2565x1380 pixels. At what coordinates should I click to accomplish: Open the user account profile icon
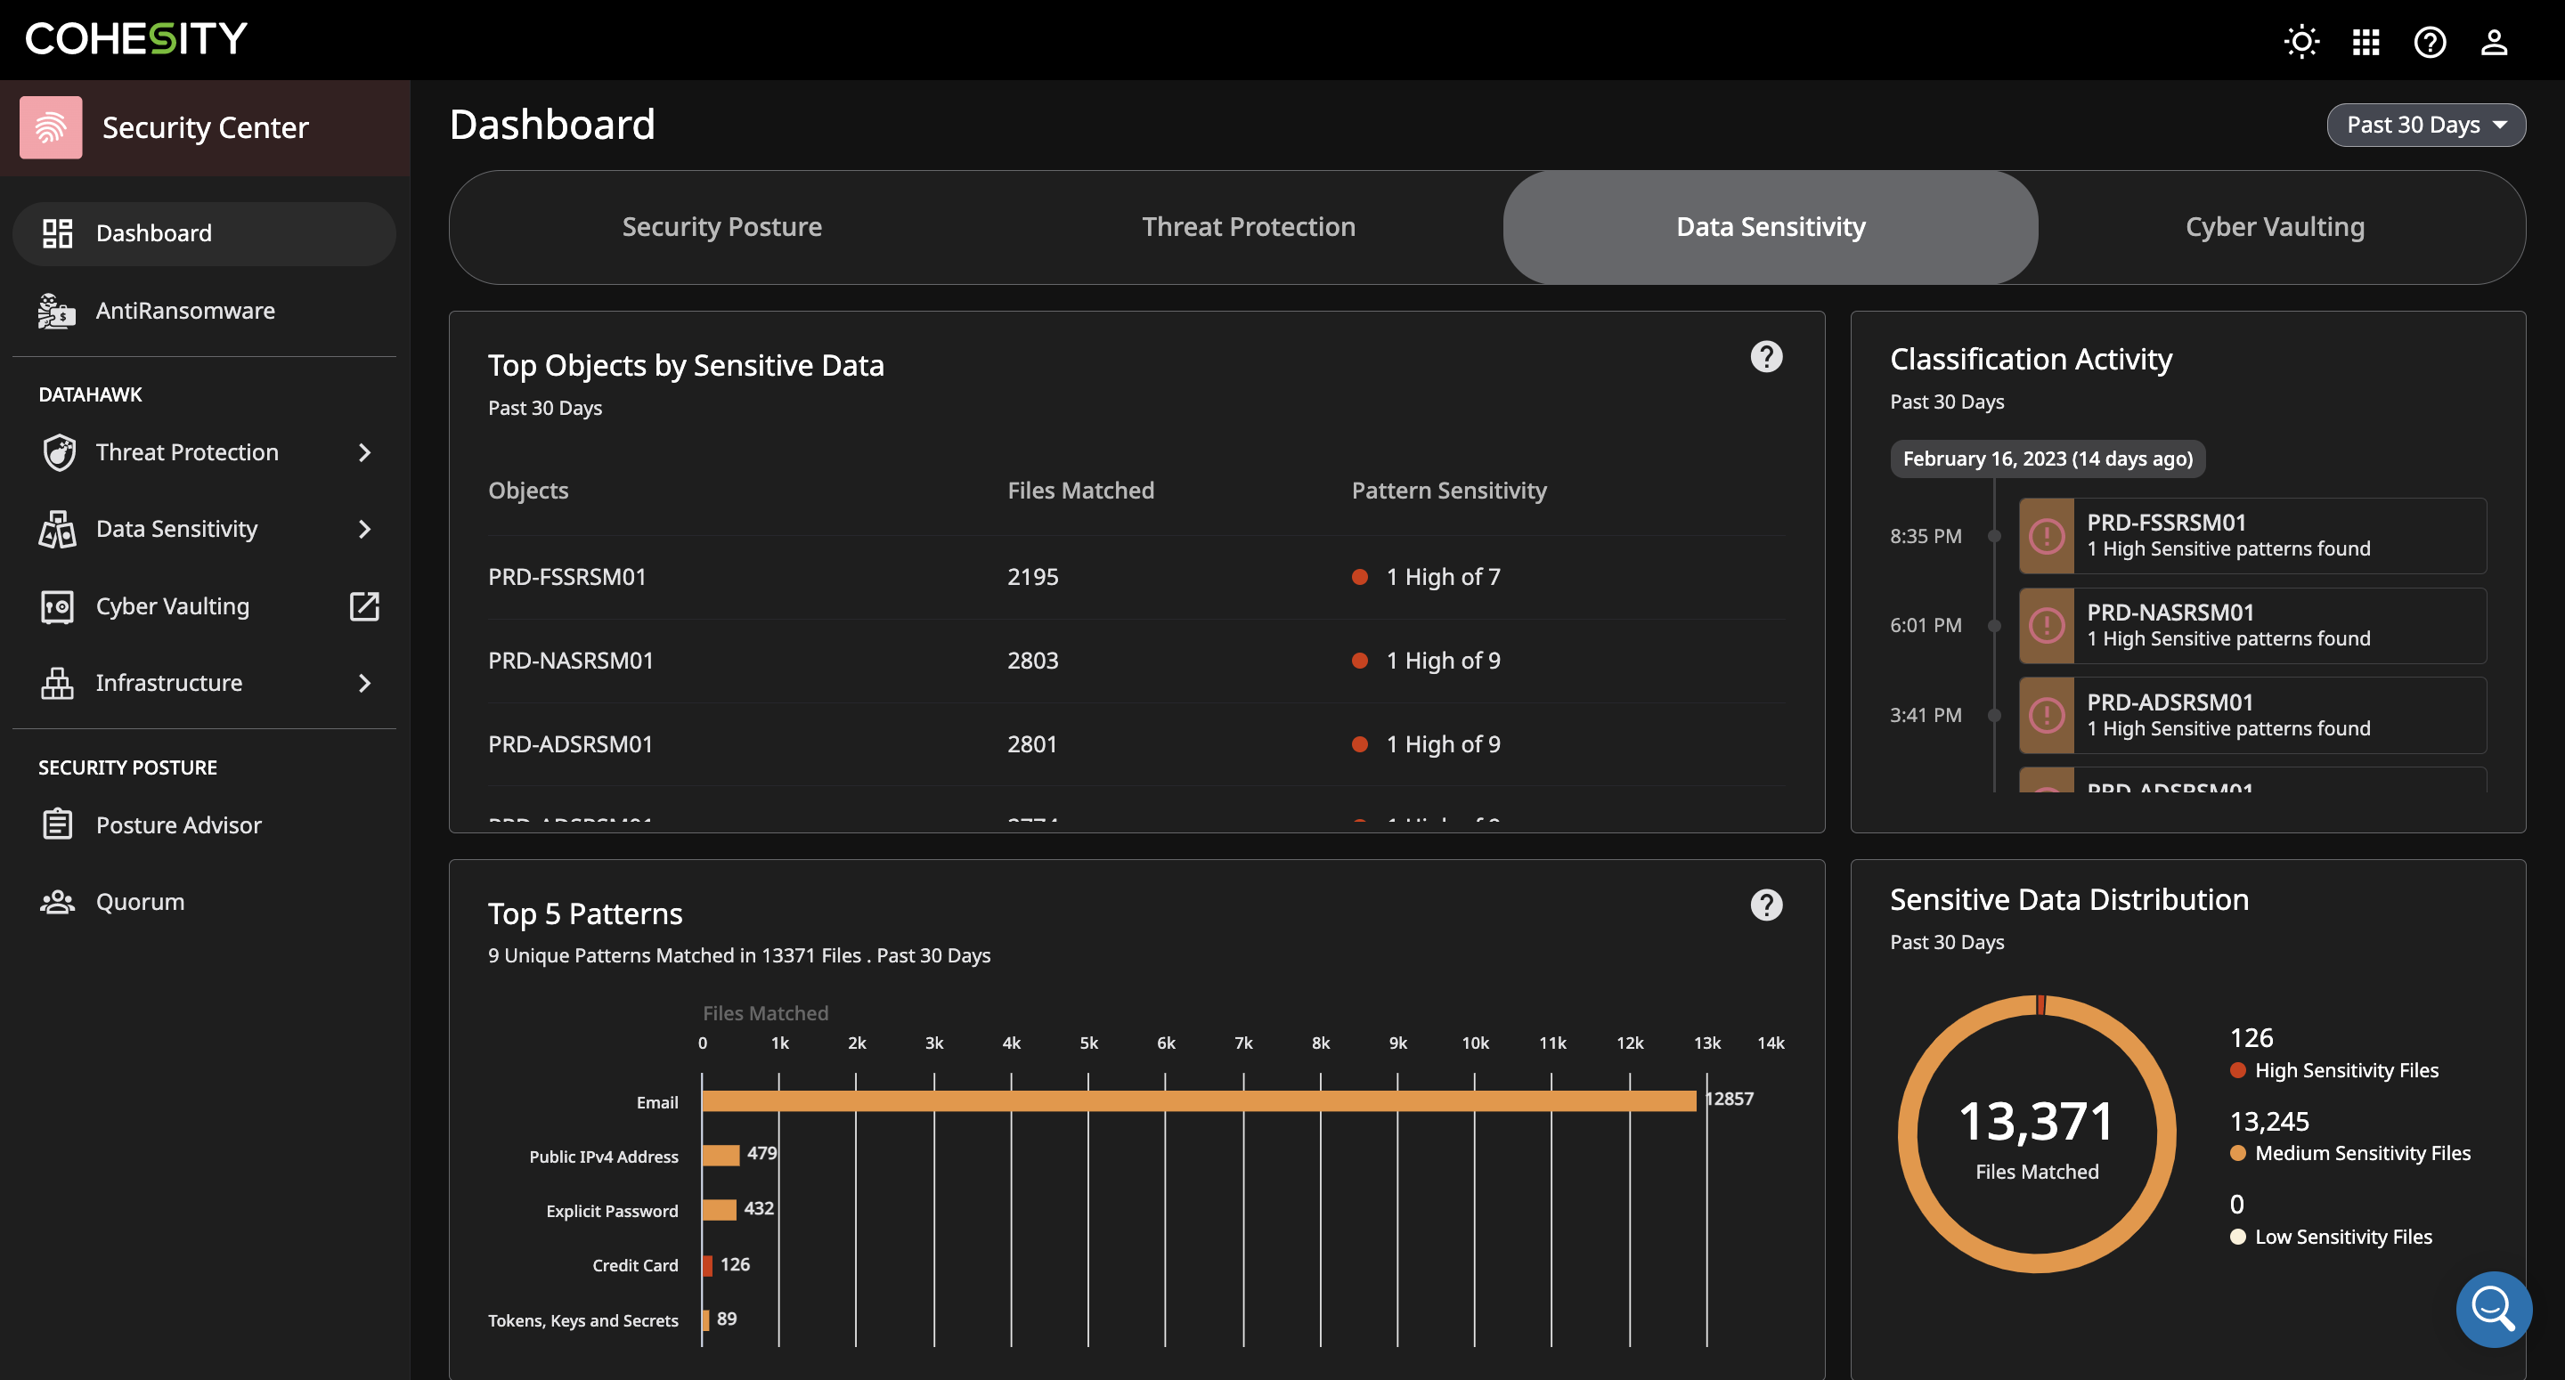(x=2495, y=42)
